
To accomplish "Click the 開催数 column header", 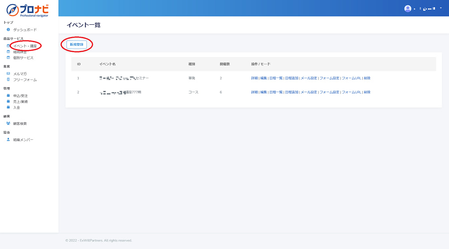I will 225,64.
